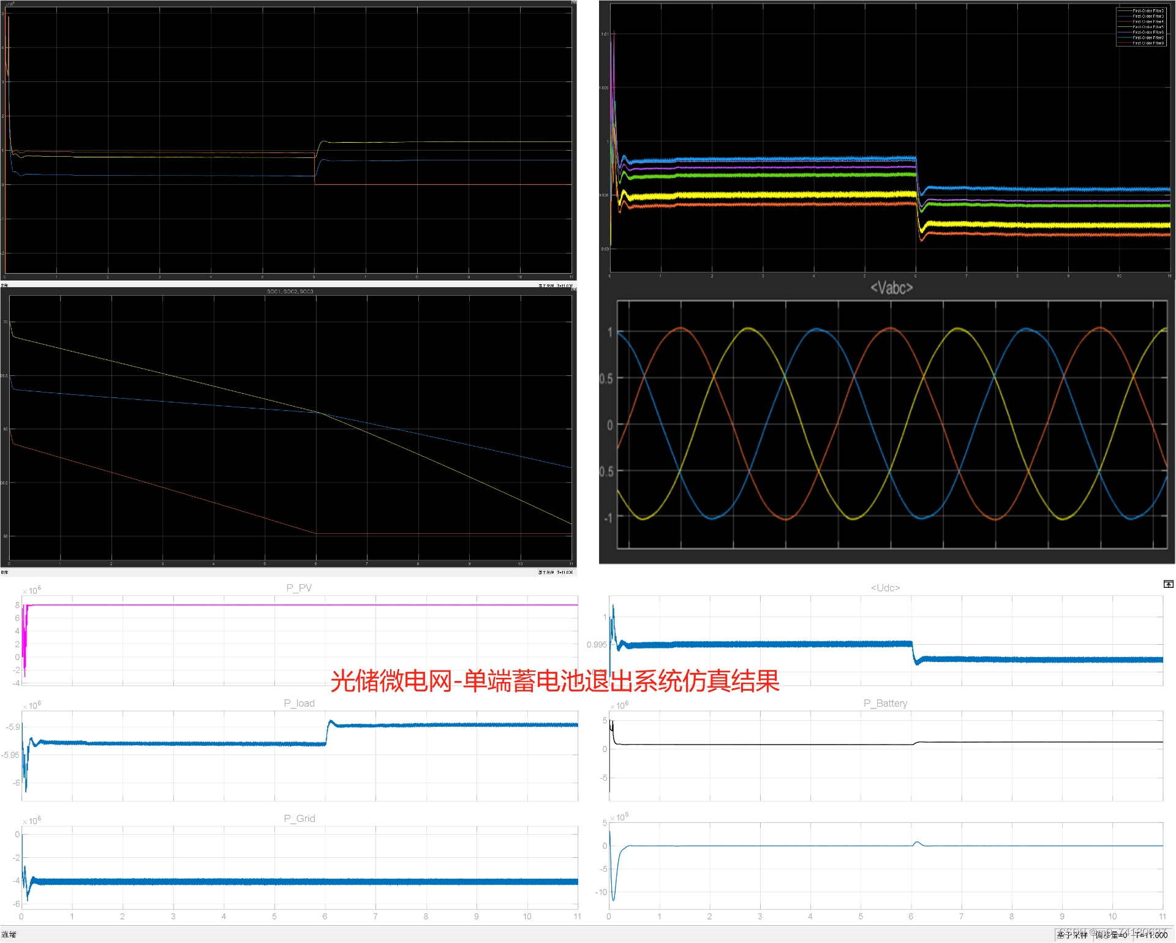This screenshot has width=1176, height=943.
Task: Click the 基于采样 status bar field
Action: click(x=1072, y=935)
